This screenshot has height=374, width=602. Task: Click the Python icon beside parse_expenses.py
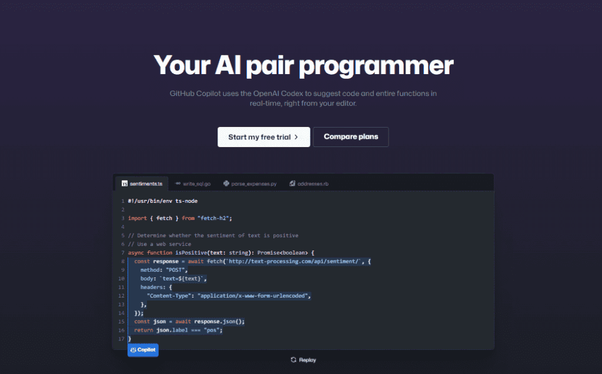coord(226,183)
